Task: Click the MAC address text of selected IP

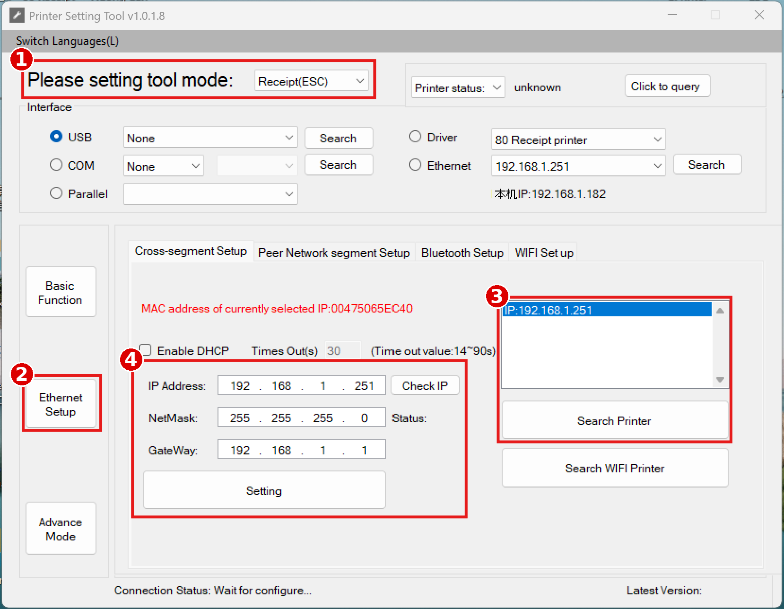Action: (x=277, y=309)
